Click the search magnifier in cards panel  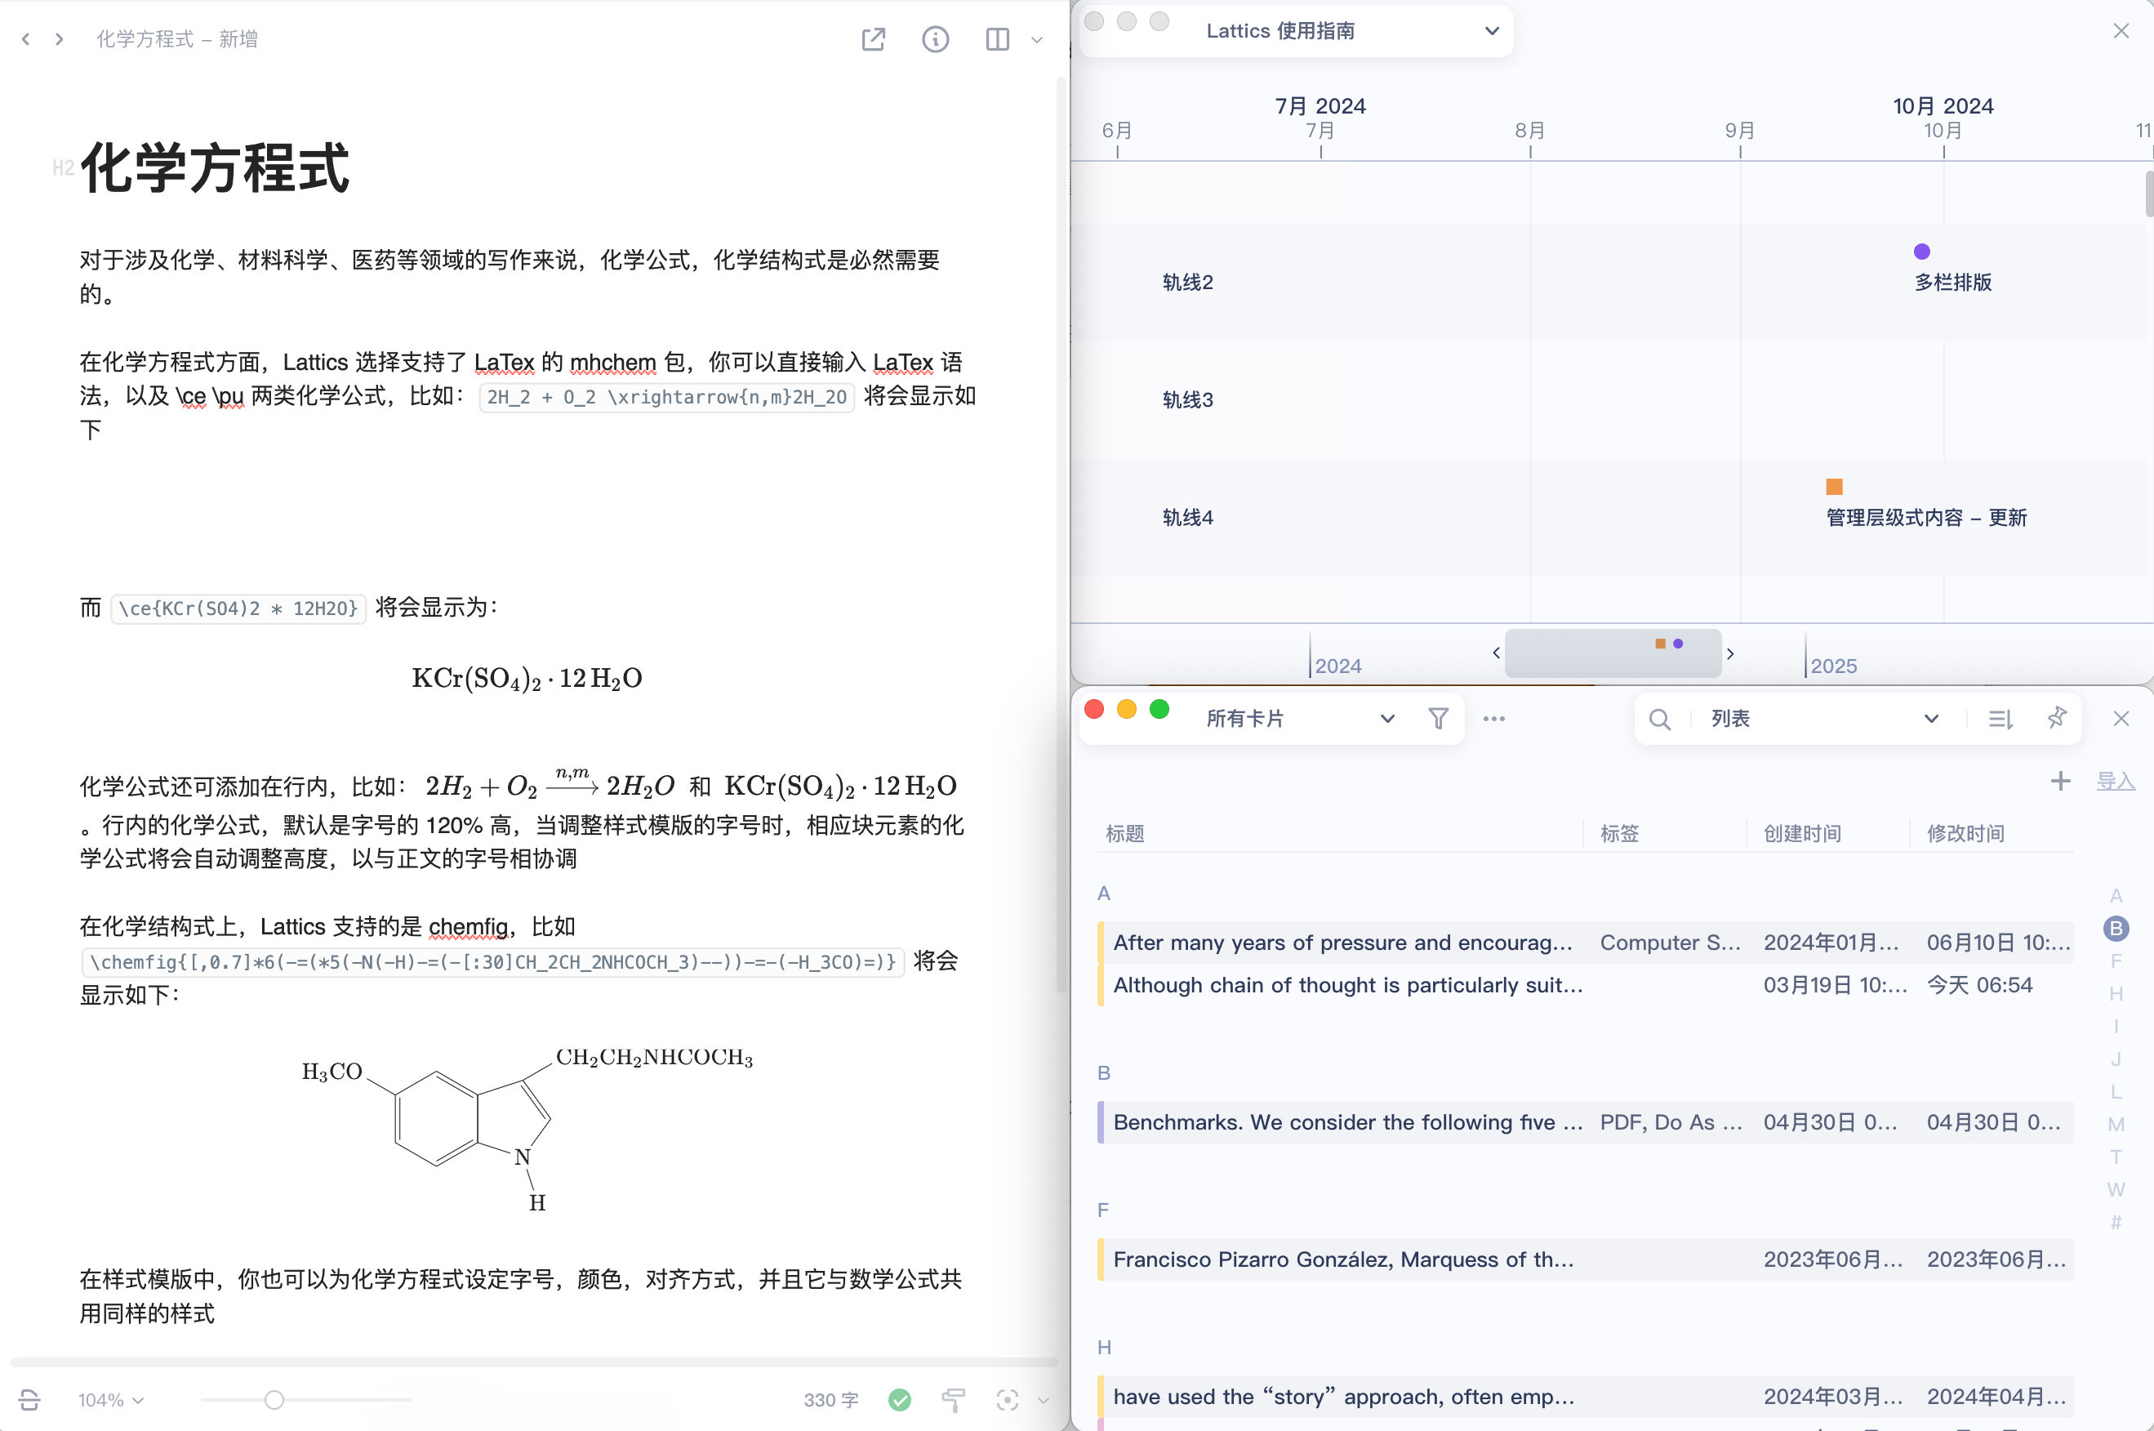tap(1661, 719)
